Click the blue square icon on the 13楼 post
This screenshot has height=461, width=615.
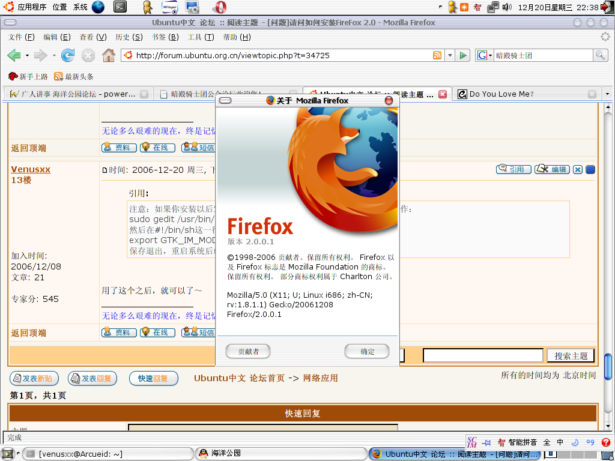(x=590, y=170)
